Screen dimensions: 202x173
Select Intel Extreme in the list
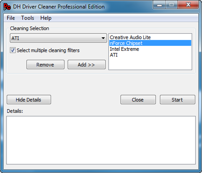coord(150,49)
